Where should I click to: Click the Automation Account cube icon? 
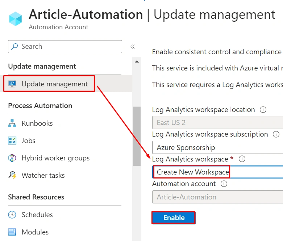(x=16, y=19)
